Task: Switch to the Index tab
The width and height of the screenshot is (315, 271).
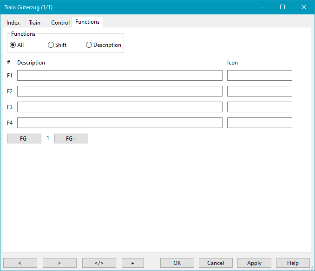Action: pos(13,23)
